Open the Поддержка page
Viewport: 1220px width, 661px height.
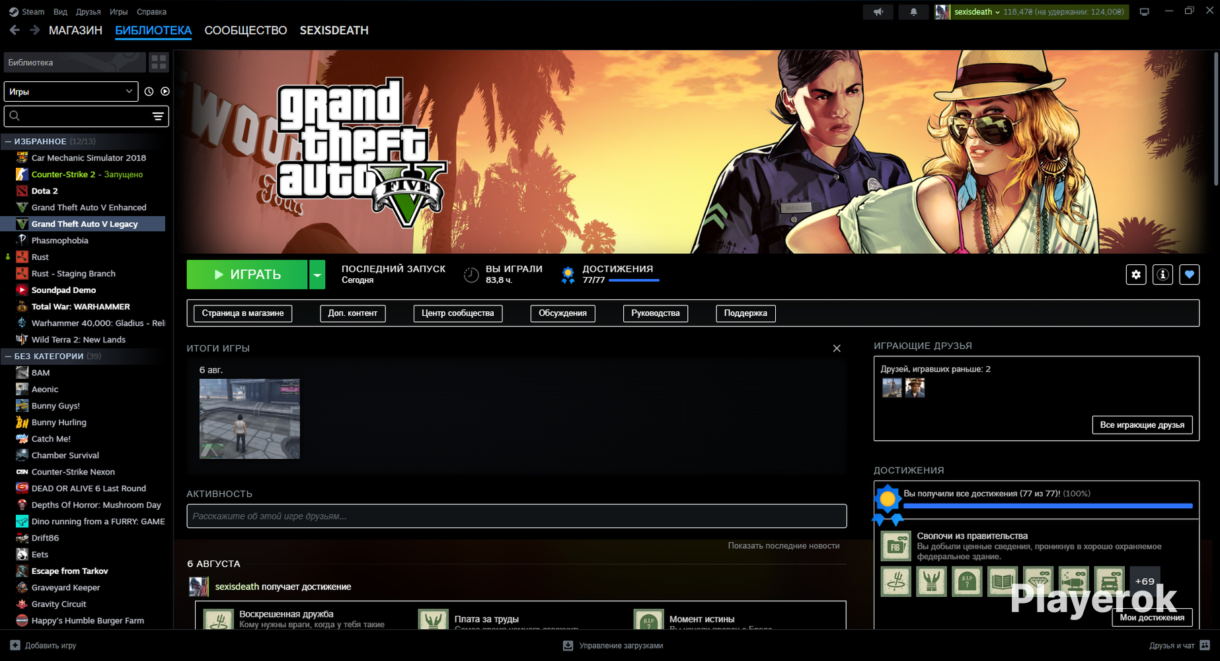coord(745,313)
